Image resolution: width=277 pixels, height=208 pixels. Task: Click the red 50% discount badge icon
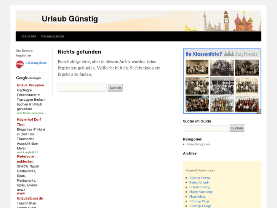click(x=20, y=64)
